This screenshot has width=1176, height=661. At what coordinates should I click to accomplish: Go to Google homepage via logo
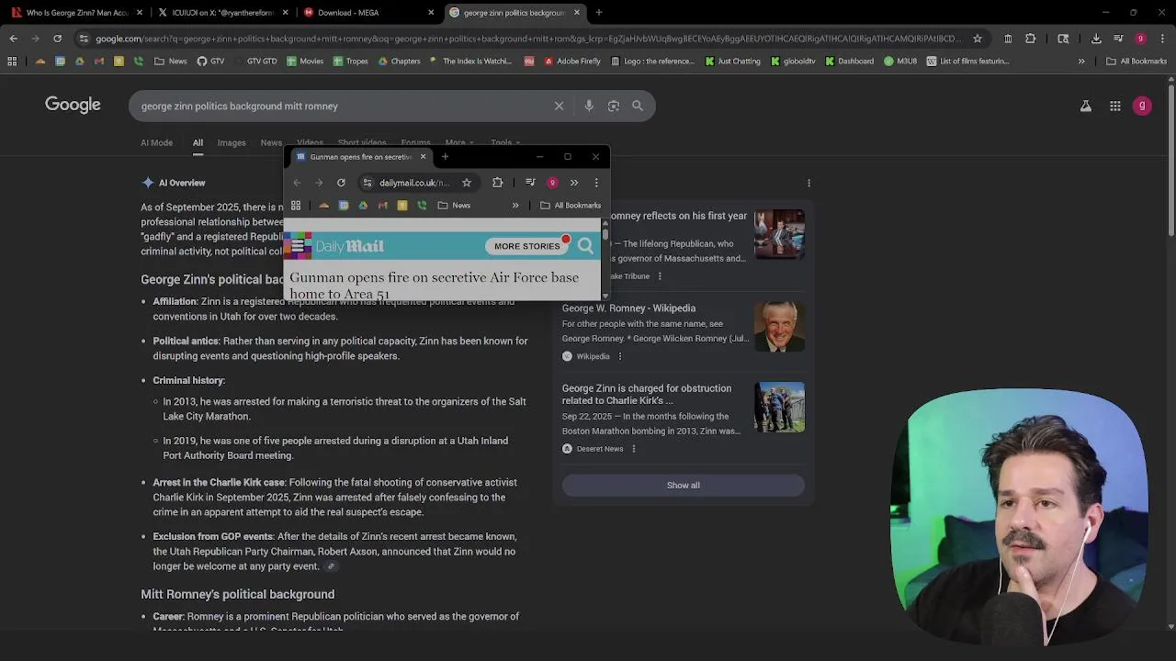(73, 105)
